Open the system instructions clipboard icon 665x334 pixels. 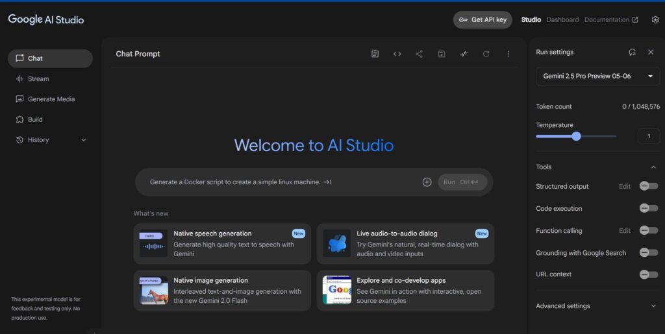tap(375, 54)
